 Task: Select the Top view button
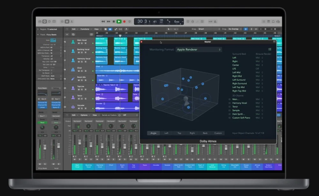[179, 133]
